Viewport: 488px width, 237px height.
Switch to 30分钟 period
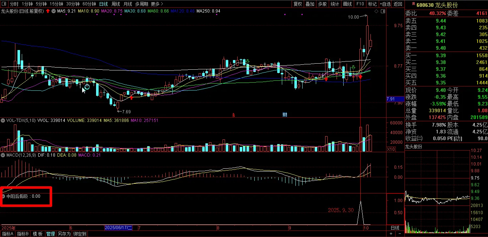tap(73, 4)
